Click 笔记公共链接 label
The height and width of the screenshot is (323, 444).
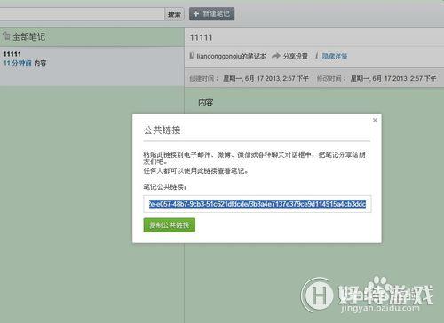164,187
